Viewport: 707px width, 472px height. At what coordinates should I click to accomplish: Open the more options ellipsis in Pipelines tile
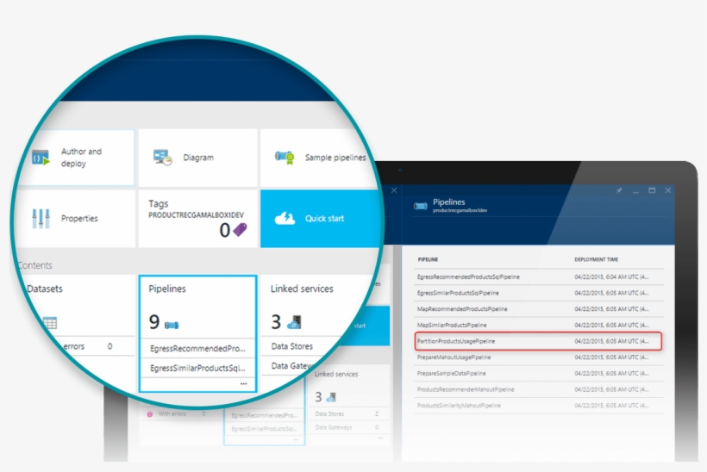(x=243, y=384)
